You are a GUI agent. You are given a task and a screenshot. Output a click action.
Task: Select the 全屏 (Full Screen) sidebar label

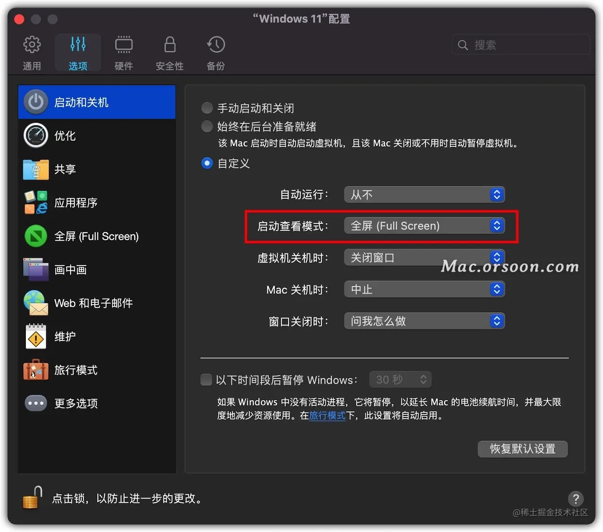pos(97,236)
